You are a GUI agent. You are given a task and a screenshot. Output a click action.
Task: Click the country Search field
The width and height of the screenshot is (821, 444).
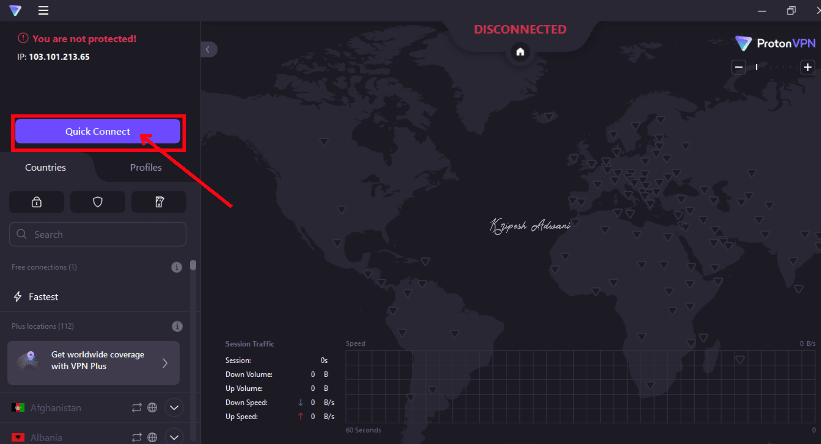pos(98,234)
